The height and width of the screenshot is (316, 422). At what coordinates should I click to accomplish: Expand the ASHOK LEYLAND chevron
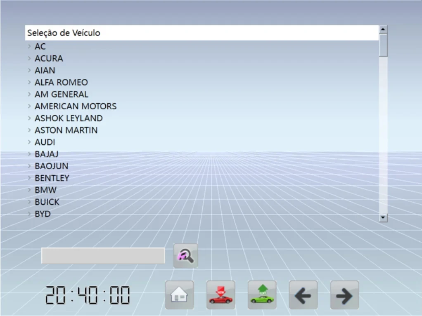pyautogui.click(x=29, y=118)
